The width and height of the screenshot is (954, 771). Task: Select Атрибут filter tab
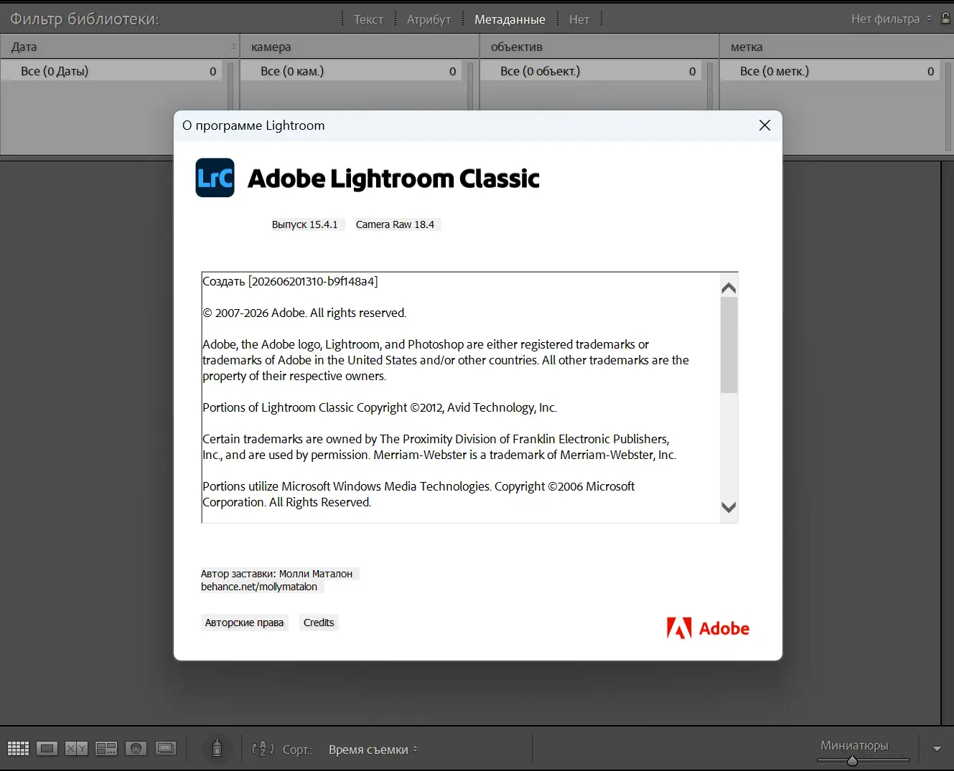point(429,19)
